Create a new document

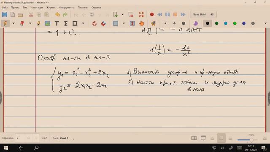pos(13,14)
